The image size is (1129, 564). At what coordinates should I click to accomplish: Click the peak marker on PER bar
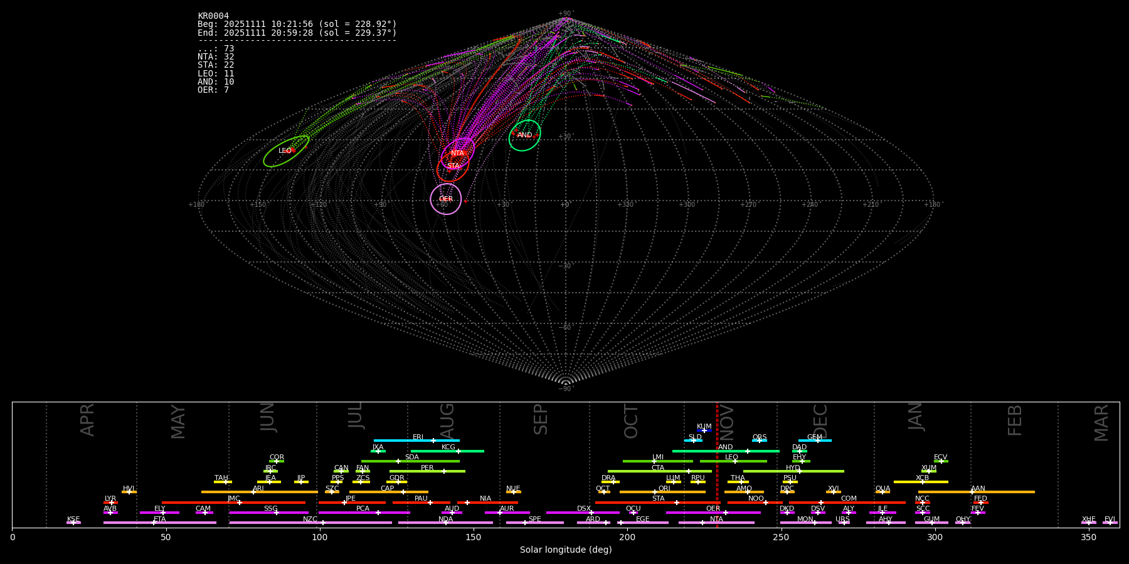pyautogui.click(x=444, y=471)
